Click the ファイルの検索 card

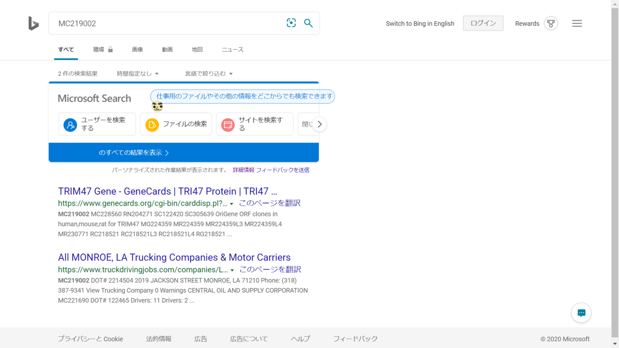[x=176, y=124]
